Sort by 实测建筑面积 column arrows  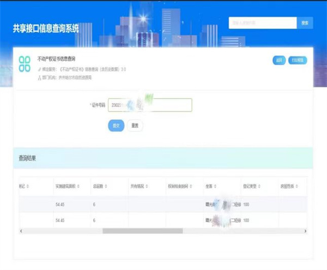pos(78,187)
